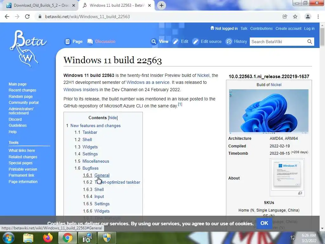Image resolution: width=325 pixels, height=244 pixels.
Task: Open the Chrome profile icon
Action: click(x=308, y=17)
